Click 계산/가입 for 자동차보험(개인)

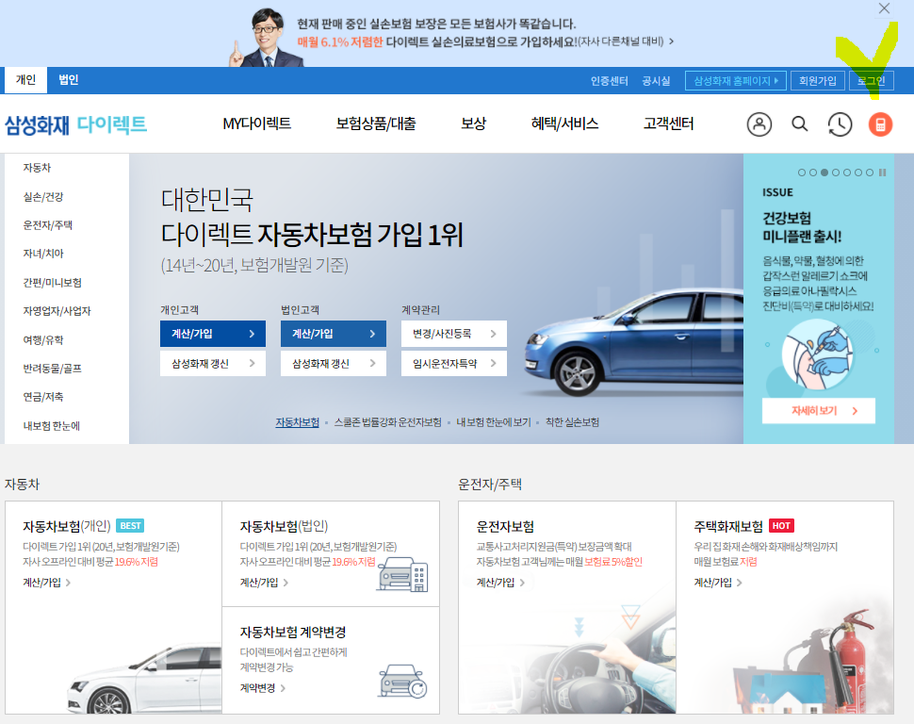click(46, 583)
